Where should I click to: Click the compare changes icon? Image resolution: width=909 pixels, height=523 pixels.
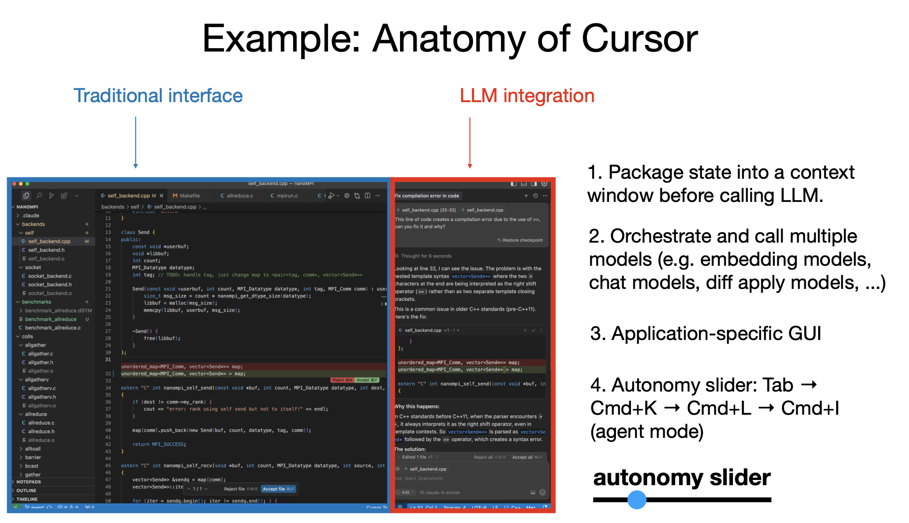pos(357,195)
